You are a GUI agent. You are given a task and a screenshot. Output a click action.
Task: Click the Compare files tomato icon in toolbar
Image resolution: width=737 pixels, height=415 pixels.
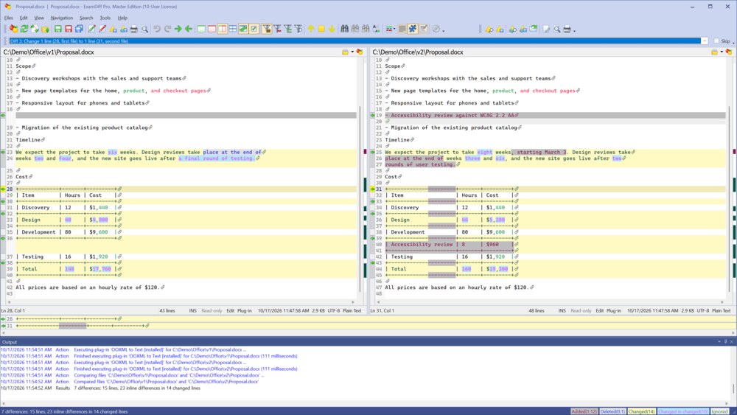(x=13, y=29)
